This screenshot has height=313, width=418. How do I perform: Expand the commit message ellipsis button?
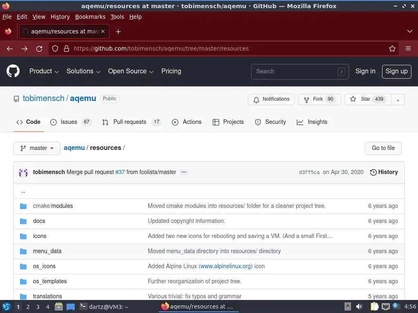pos(184,172)
